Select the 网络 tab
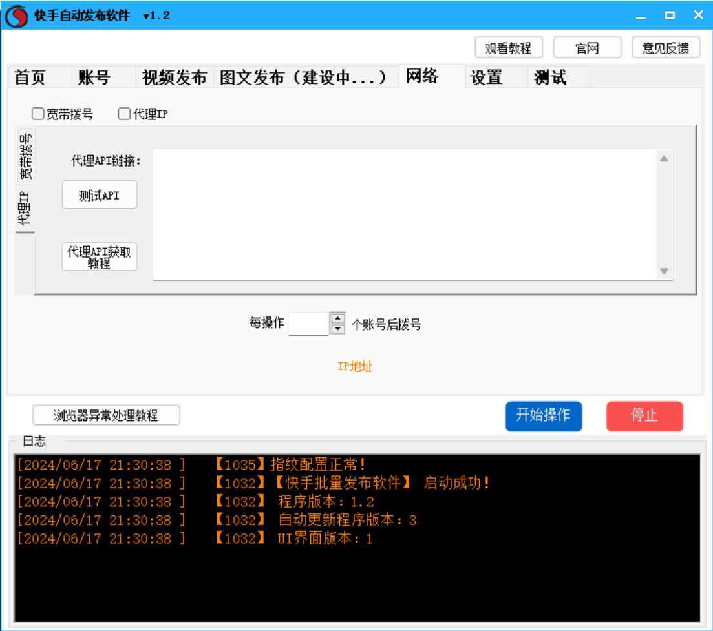 coord(432,76)
